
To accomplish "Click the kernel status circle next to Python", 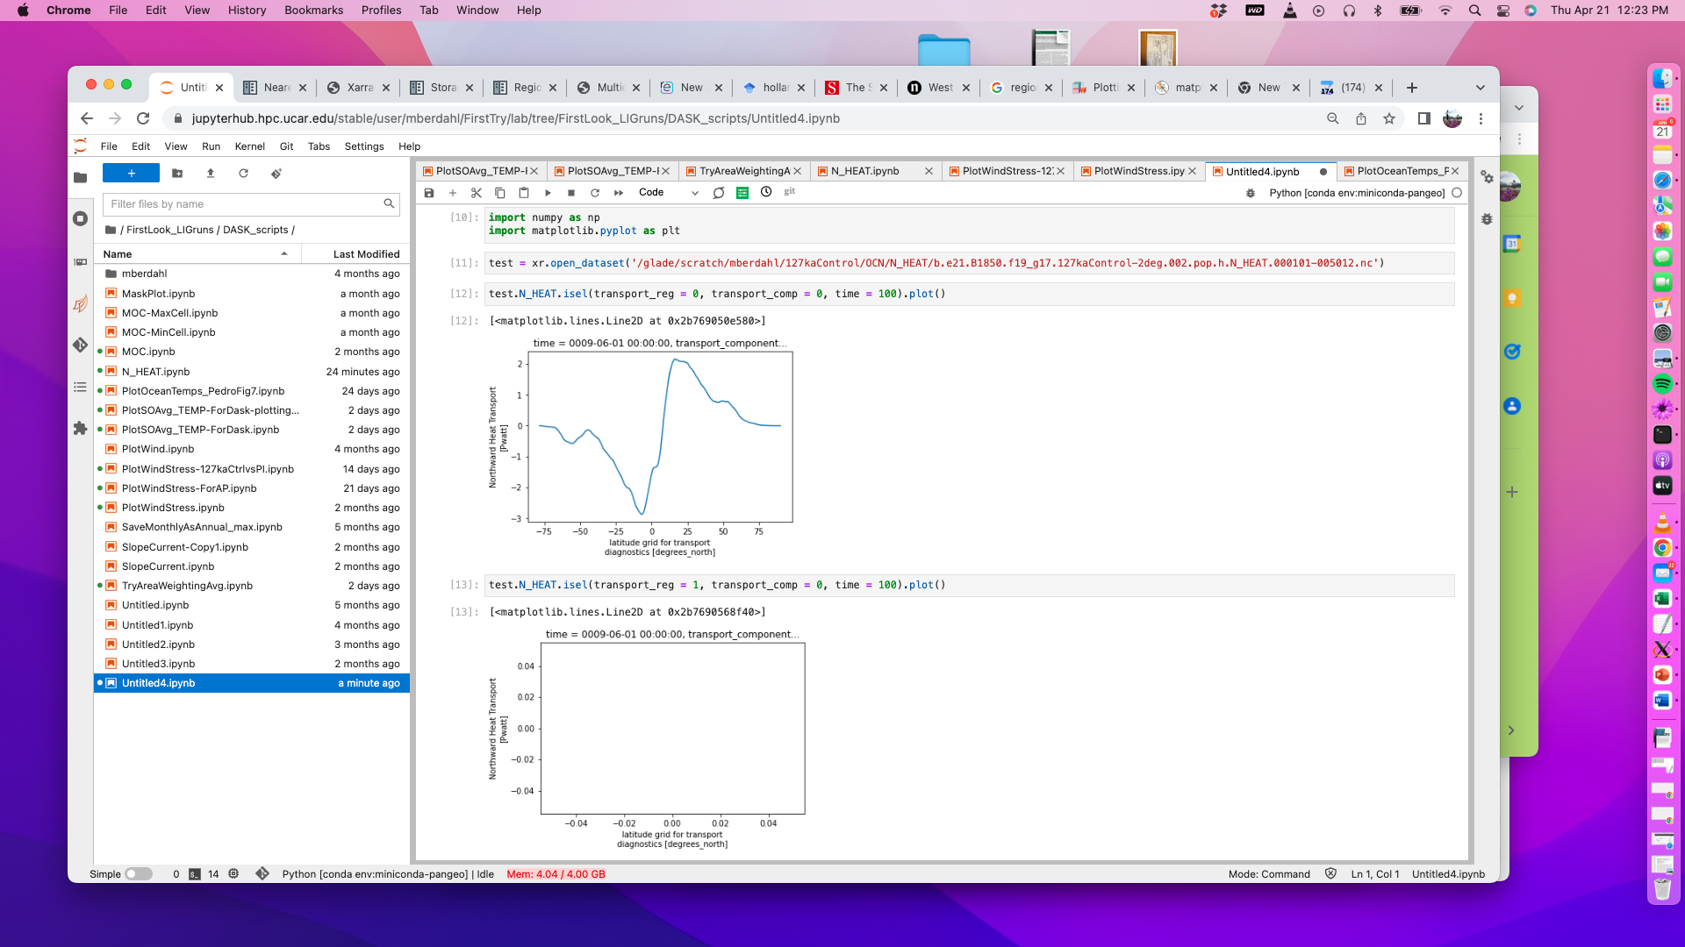I will click(1458, 193).
